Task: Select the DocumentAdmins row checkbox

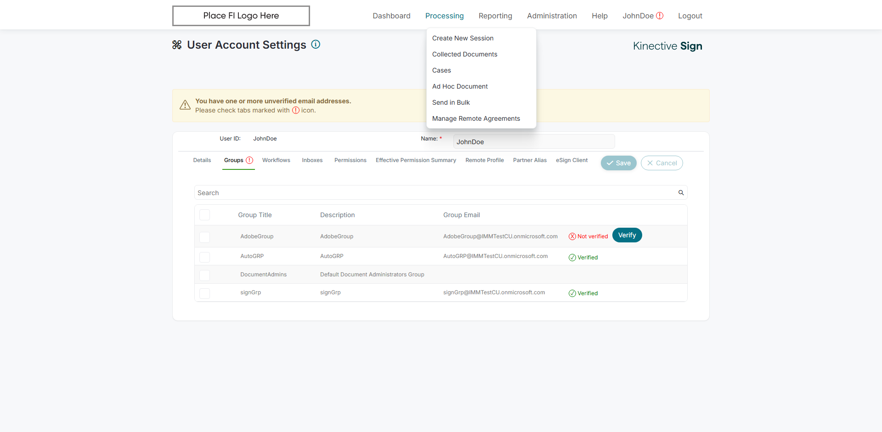Action: point(205,275)
